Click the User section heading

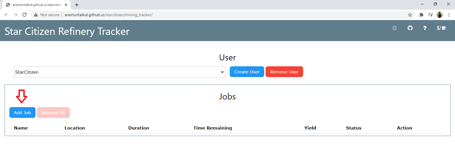pyautogui.click(x=227, y=58)
